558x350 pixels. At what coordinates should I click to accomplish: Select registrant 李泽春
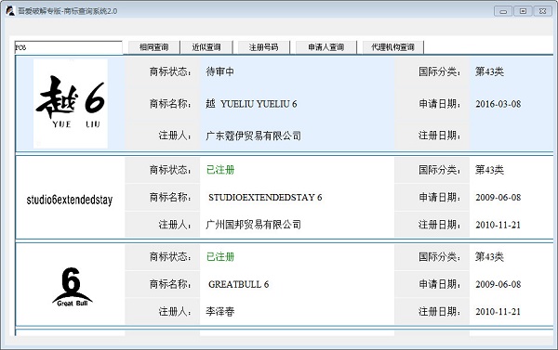tap(219, 312)
